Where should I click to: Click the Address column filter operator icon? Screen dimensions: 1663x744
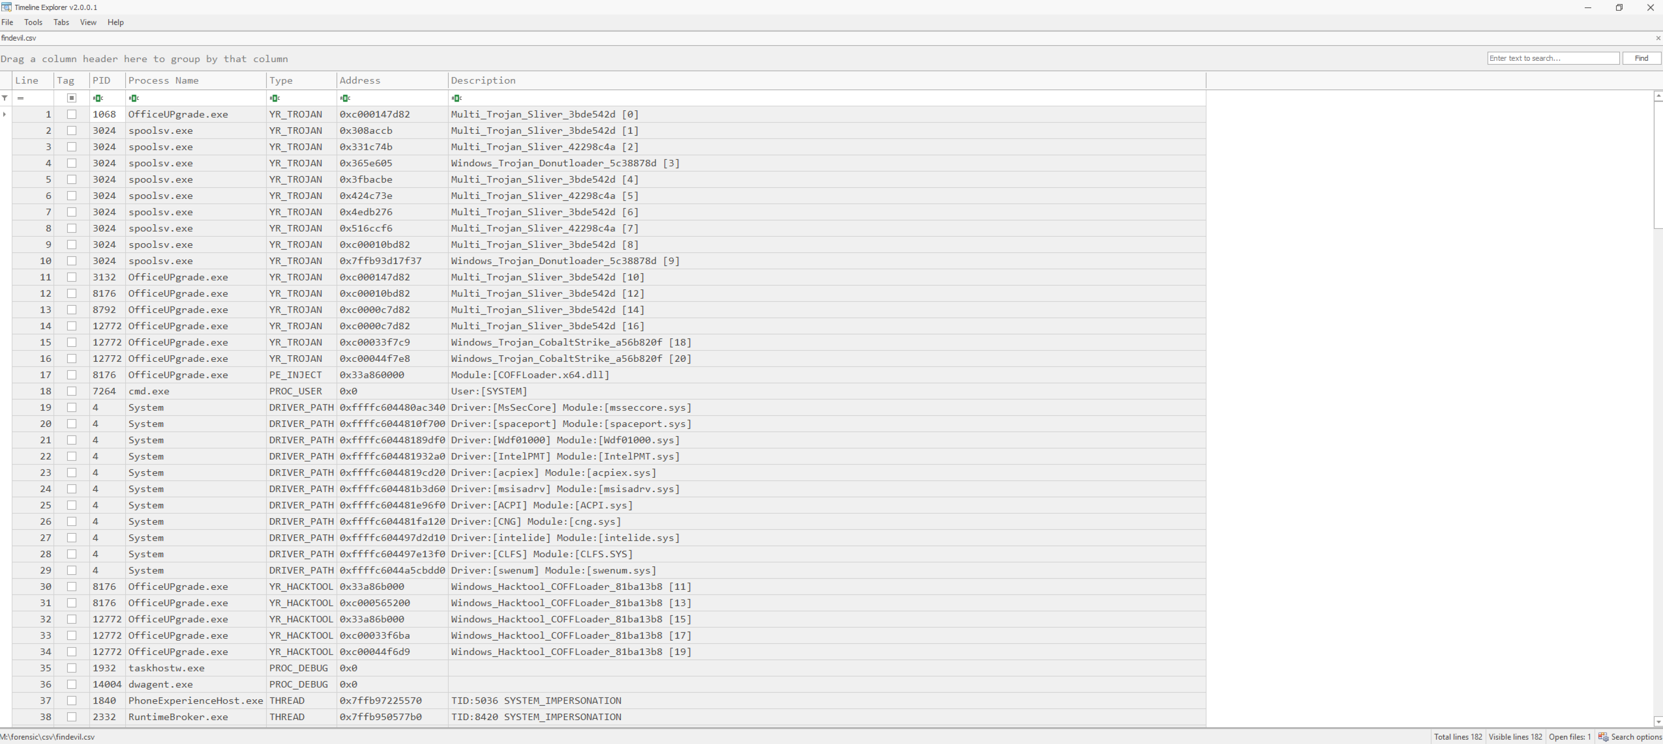coord(345,98)
